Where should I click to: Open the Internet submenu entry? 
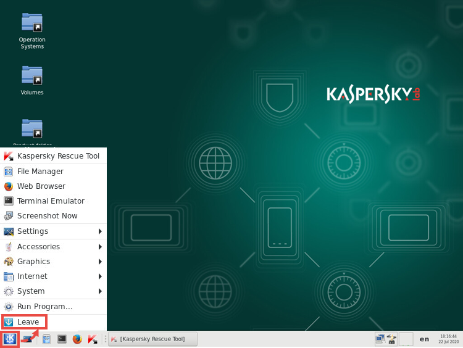(x=54, y=276)
